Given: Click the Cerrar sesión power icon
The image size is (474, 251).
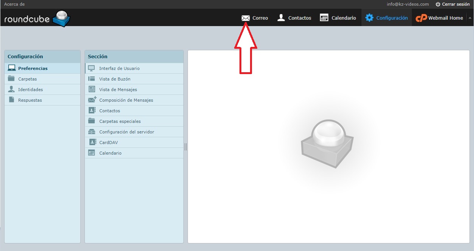Looking at the screenshot, I should coord(438,4).
